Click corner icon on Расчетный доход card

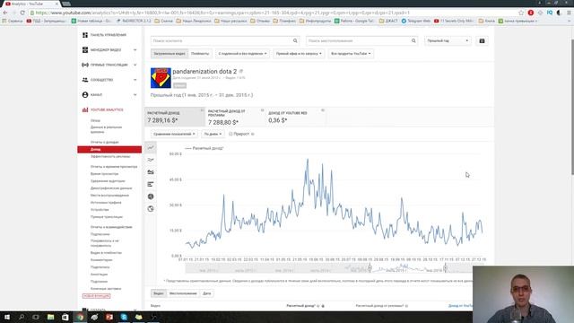(202, 110)
